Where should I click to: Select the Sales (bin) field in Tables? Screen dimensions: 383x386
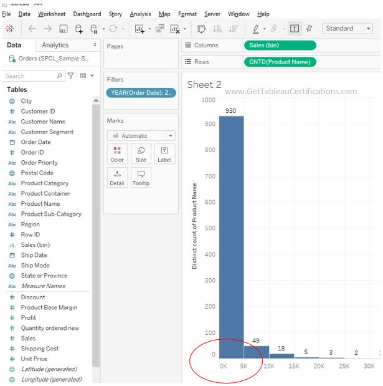click(35, 245)
